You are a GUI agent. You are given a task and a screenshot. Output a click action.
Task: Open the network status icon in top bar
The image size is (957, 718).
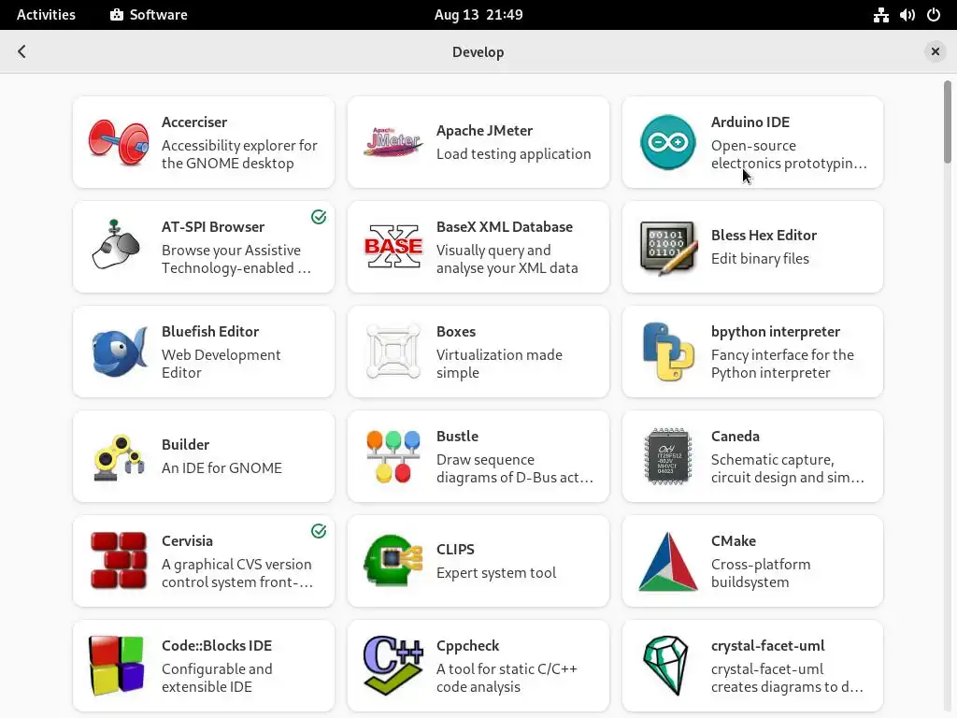coord(880,15)
